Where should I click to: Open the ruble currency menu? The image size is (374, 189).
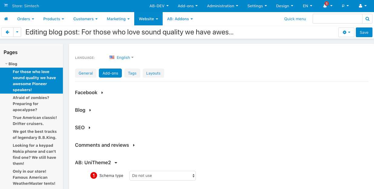click(345, 6)
